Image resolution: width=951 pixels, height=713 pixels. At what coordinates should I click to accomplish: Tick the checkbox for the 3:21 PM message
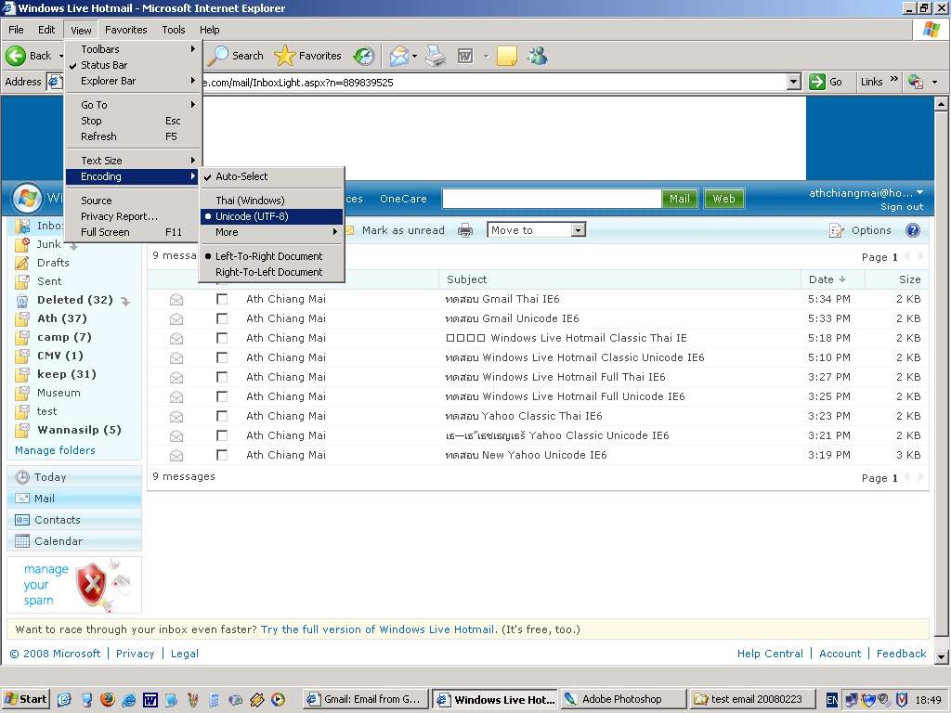(x=222, y=435)
